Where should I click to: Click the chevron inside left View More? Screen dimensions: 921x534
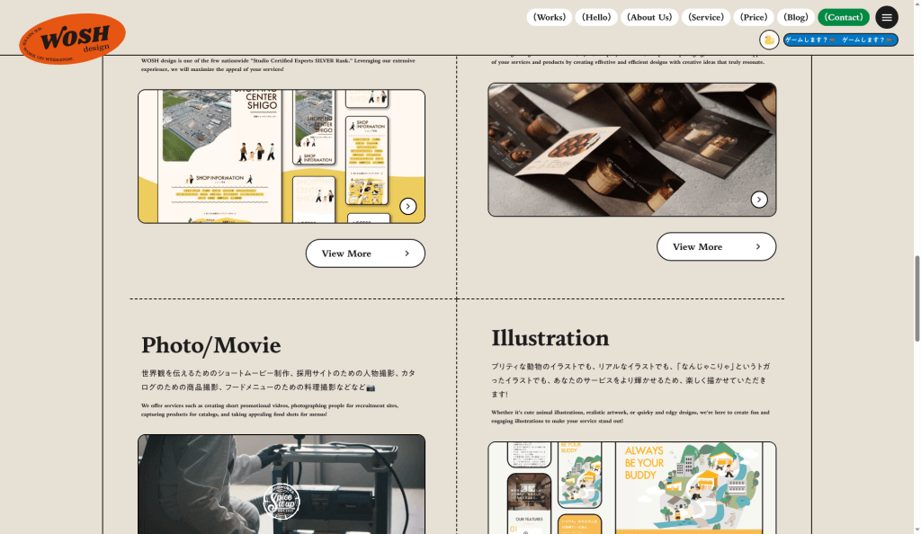(x=407, y=254)
